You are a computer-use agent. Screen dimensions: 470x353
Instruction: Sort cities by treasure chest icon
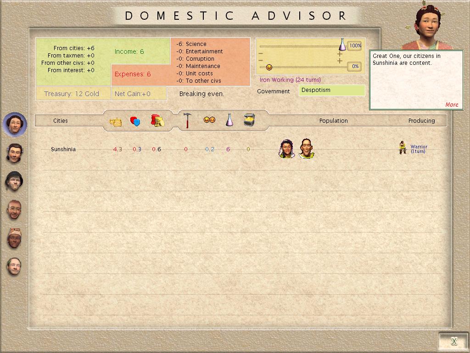[x=249, y=120]
